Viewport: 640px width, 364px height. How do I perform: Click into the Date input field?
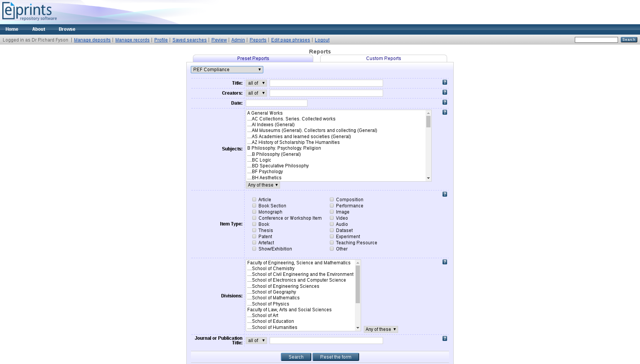(x=276, y=103)
